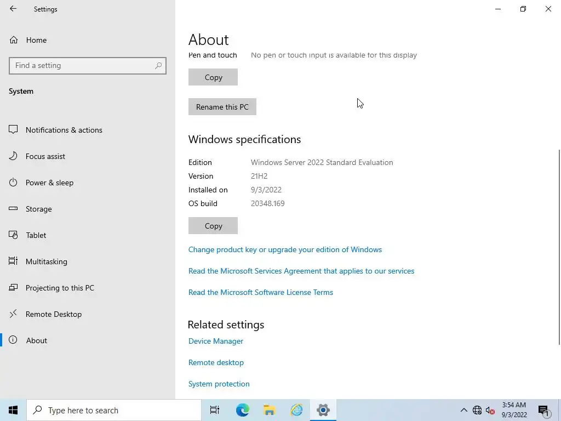The height and width of the screenshot is (421, 561).
Task: Open the network status tray icon
Action: coord(477,410)
